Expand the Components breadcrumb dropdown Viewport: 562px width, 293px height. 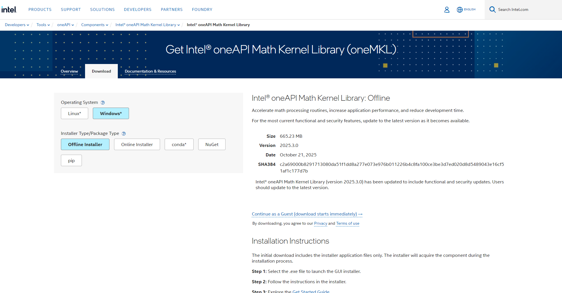coord(95,25)
